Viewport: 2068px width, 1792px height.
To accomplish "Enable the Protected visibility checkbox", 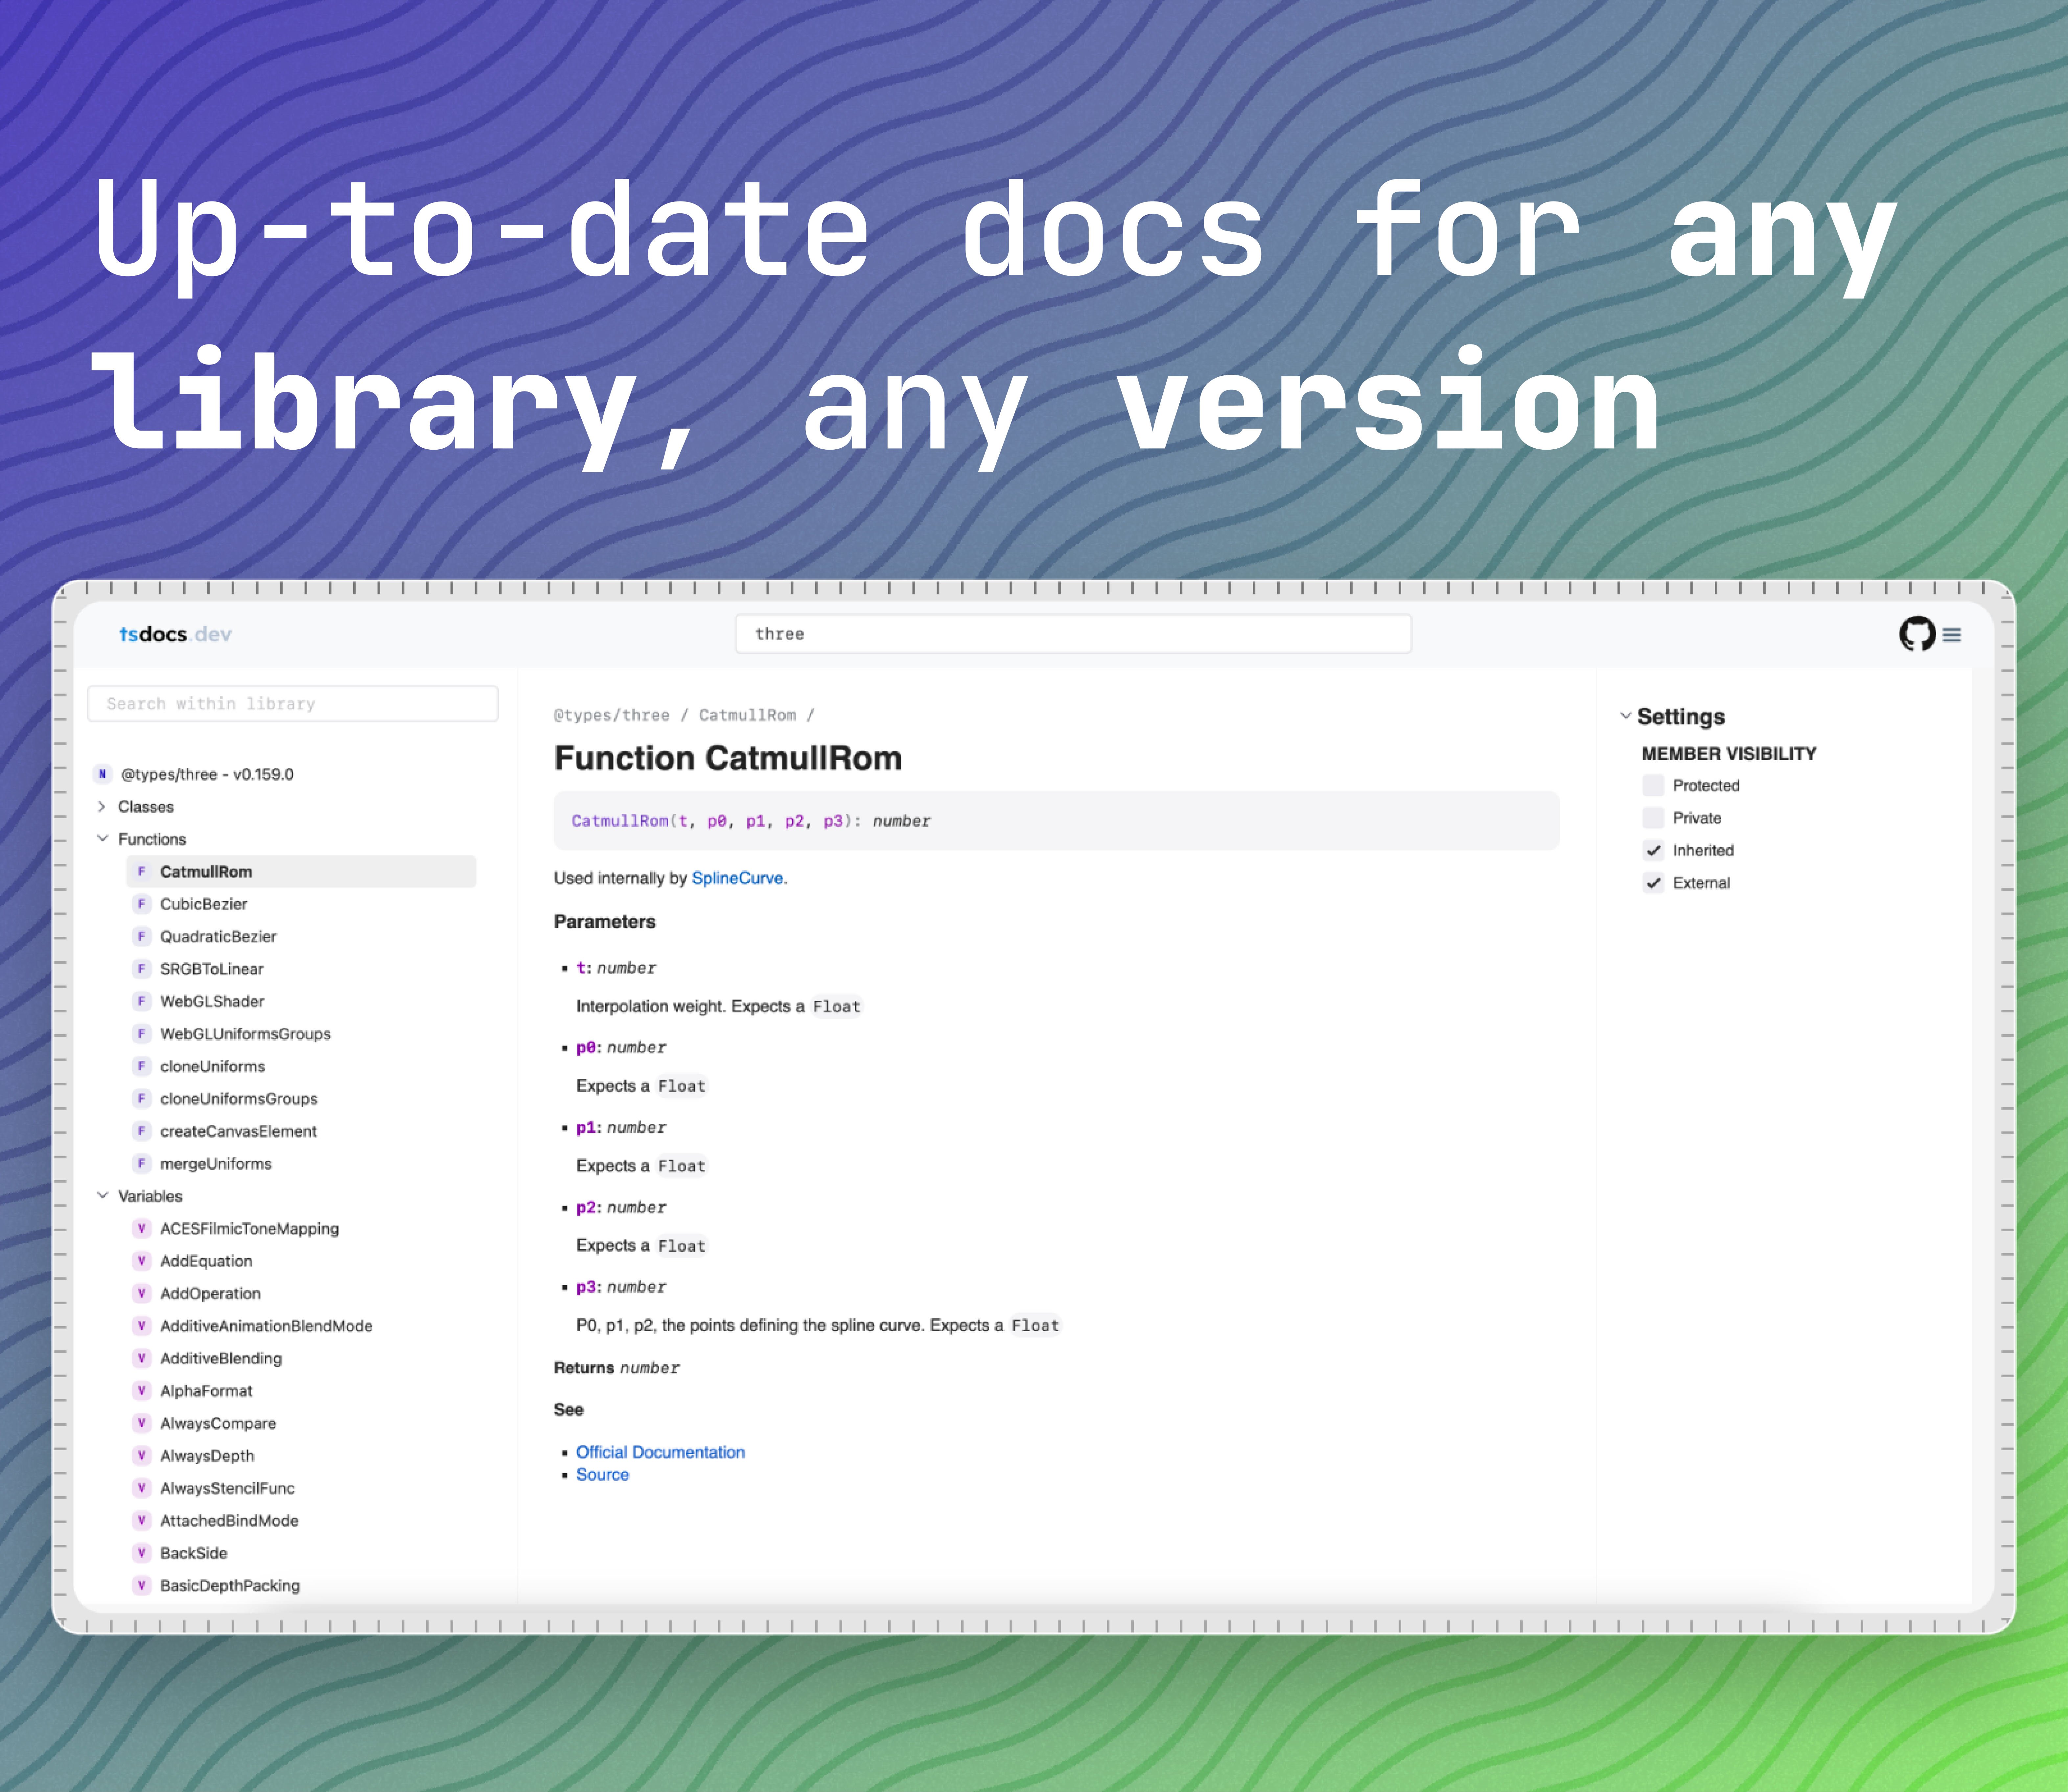I will [x=1653, y=786].
